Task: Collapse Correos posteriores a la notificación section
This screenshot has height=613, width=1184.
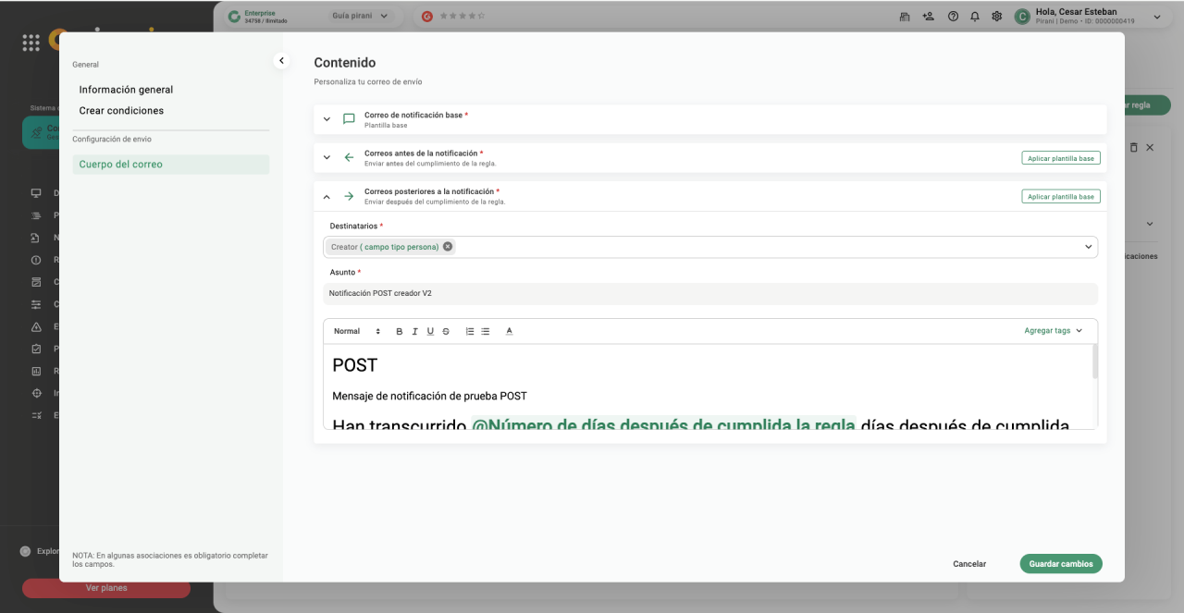Action: pyautogui.click(x=327, y=196)
